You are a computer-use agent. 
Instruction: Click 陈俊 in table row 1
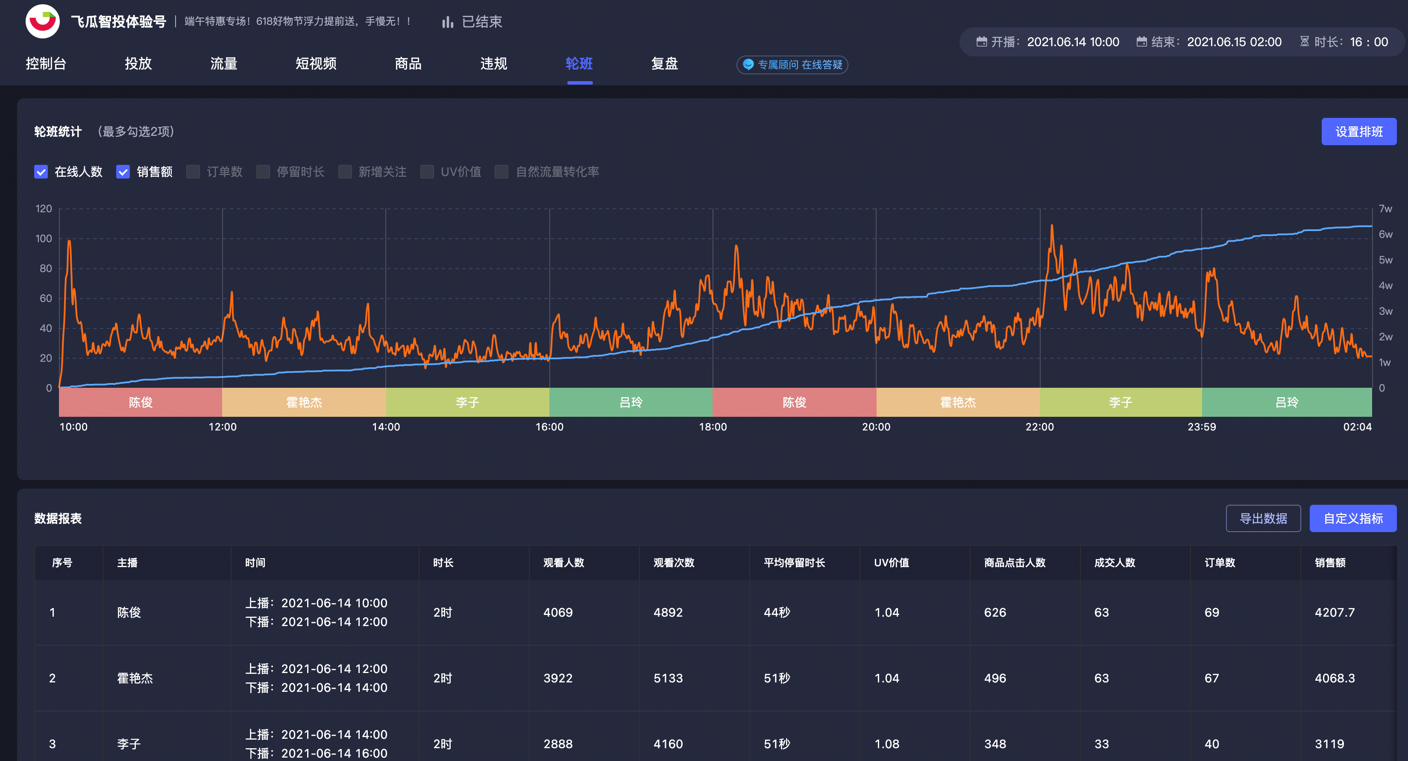pyautogui.click(x=129, y=613)
